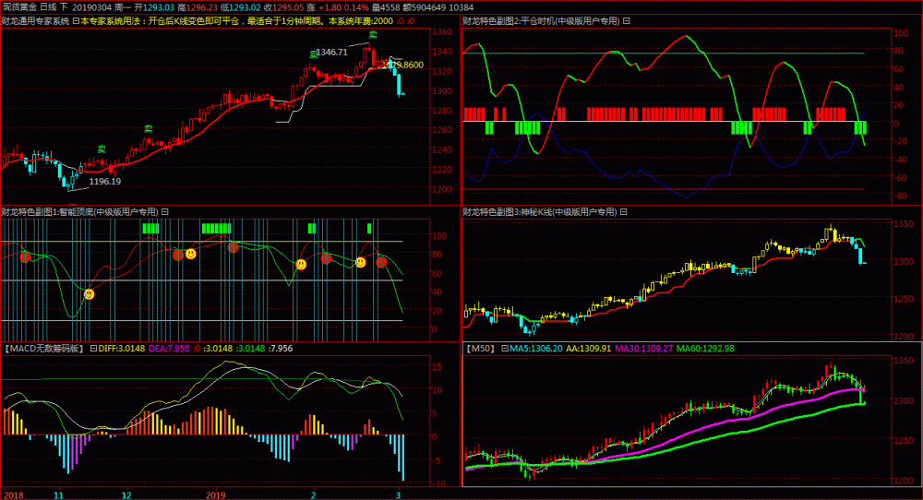This screenshot has height=500, width=923.
Task: Click the high price 1296.23
Action: pos(201,7)
